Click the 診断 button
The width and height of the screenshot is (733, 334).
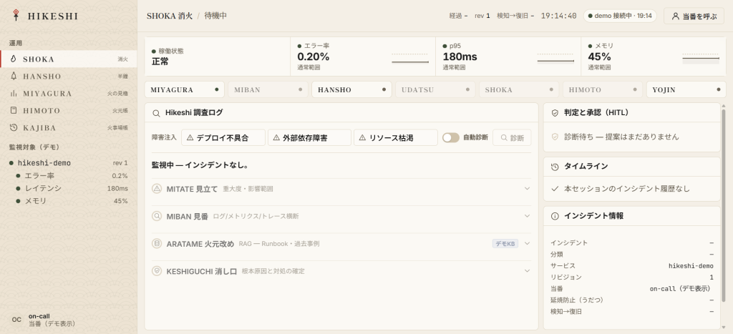click(512, 138)
